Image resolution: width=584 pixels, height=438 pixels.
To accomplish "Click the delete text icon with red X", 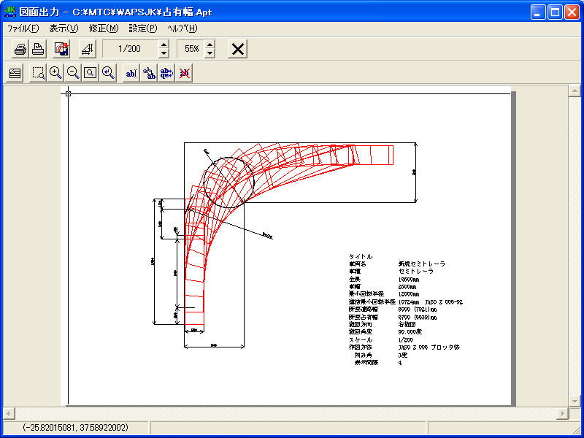I will (x=184, y=73).
